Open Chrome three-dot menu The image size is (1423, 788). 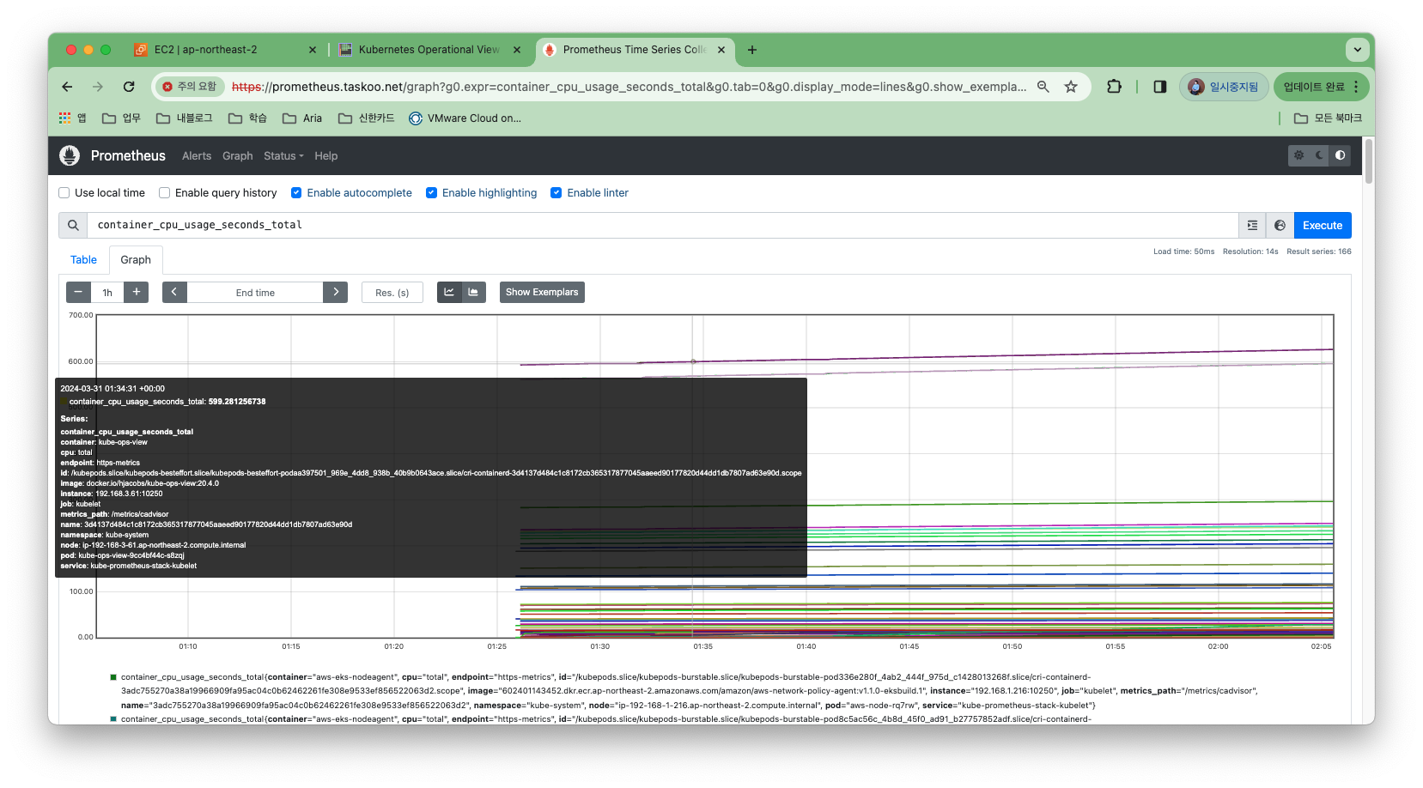[x=1356, y=87]
